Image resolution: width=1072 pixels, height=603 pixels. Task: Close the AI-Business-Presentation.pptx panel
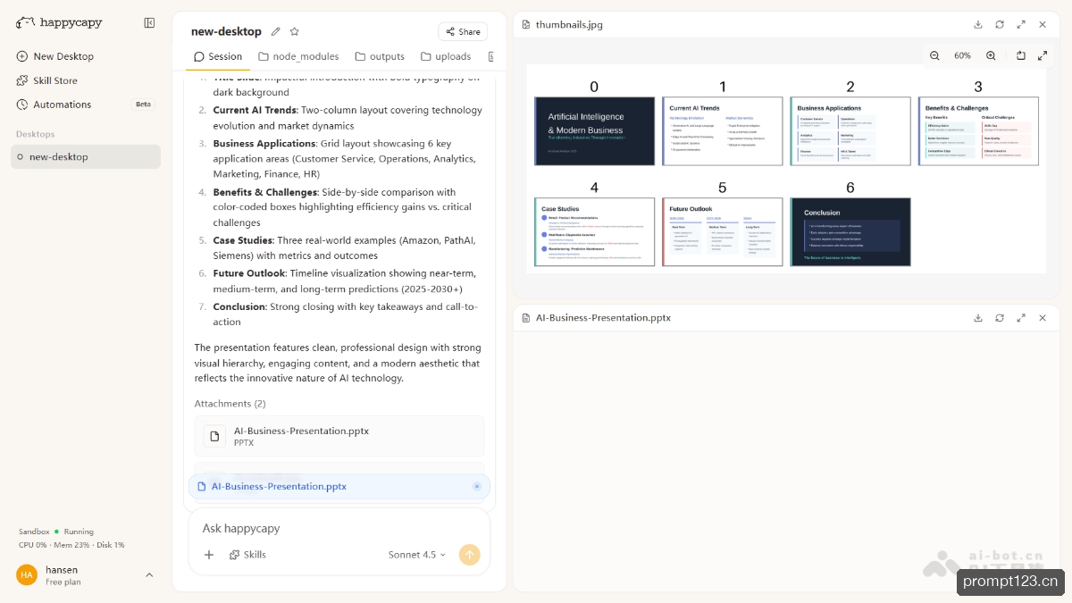coord(1043,317)
